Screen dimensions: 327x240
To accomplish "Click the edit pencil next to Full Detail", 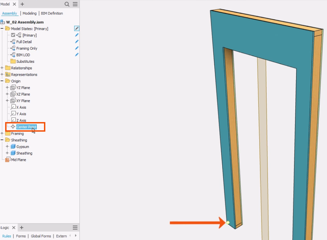I will tap(77, 41).
